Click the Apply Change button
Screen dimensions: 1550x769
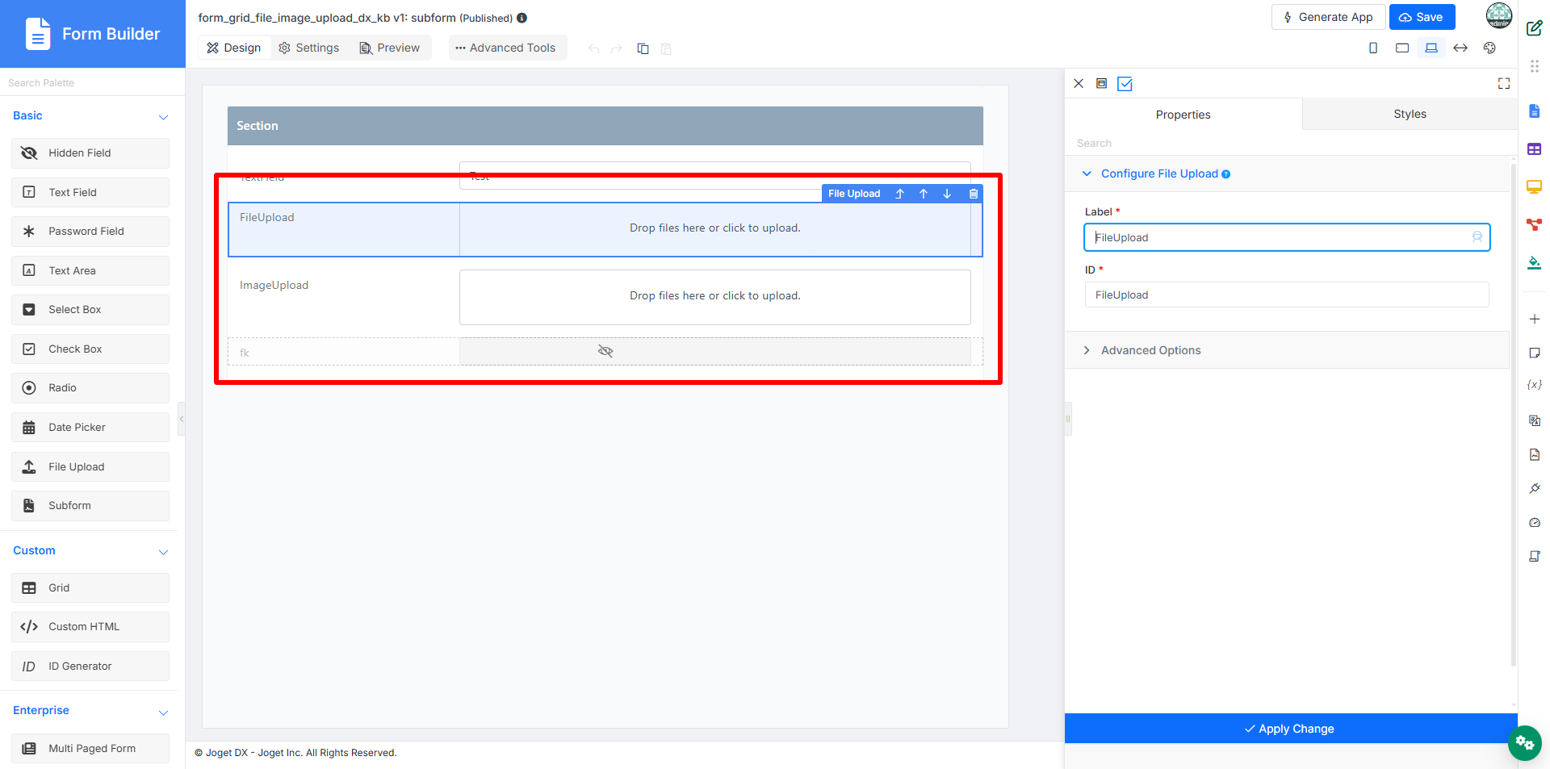pos(1291,729)
